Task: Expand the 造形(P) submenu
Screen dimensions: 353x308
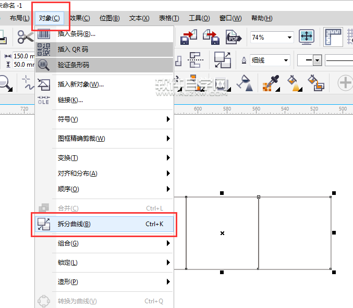Action: pos(104,282)
